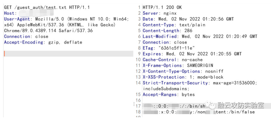The width and height of the screenshot is (271, 121).
Task: Click the Cache-Control: no-cache header
Action: click(x=173, y=60)
